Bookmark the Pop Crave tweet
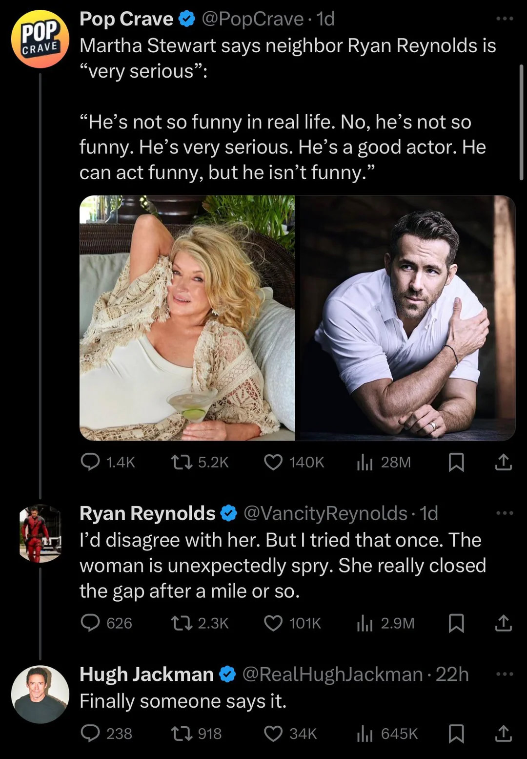 [x=456, y=462]
